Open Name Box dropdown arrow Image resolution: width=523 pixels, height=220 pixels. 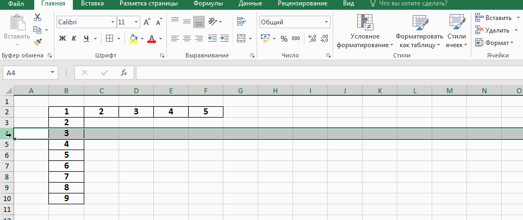pos(52,73)
